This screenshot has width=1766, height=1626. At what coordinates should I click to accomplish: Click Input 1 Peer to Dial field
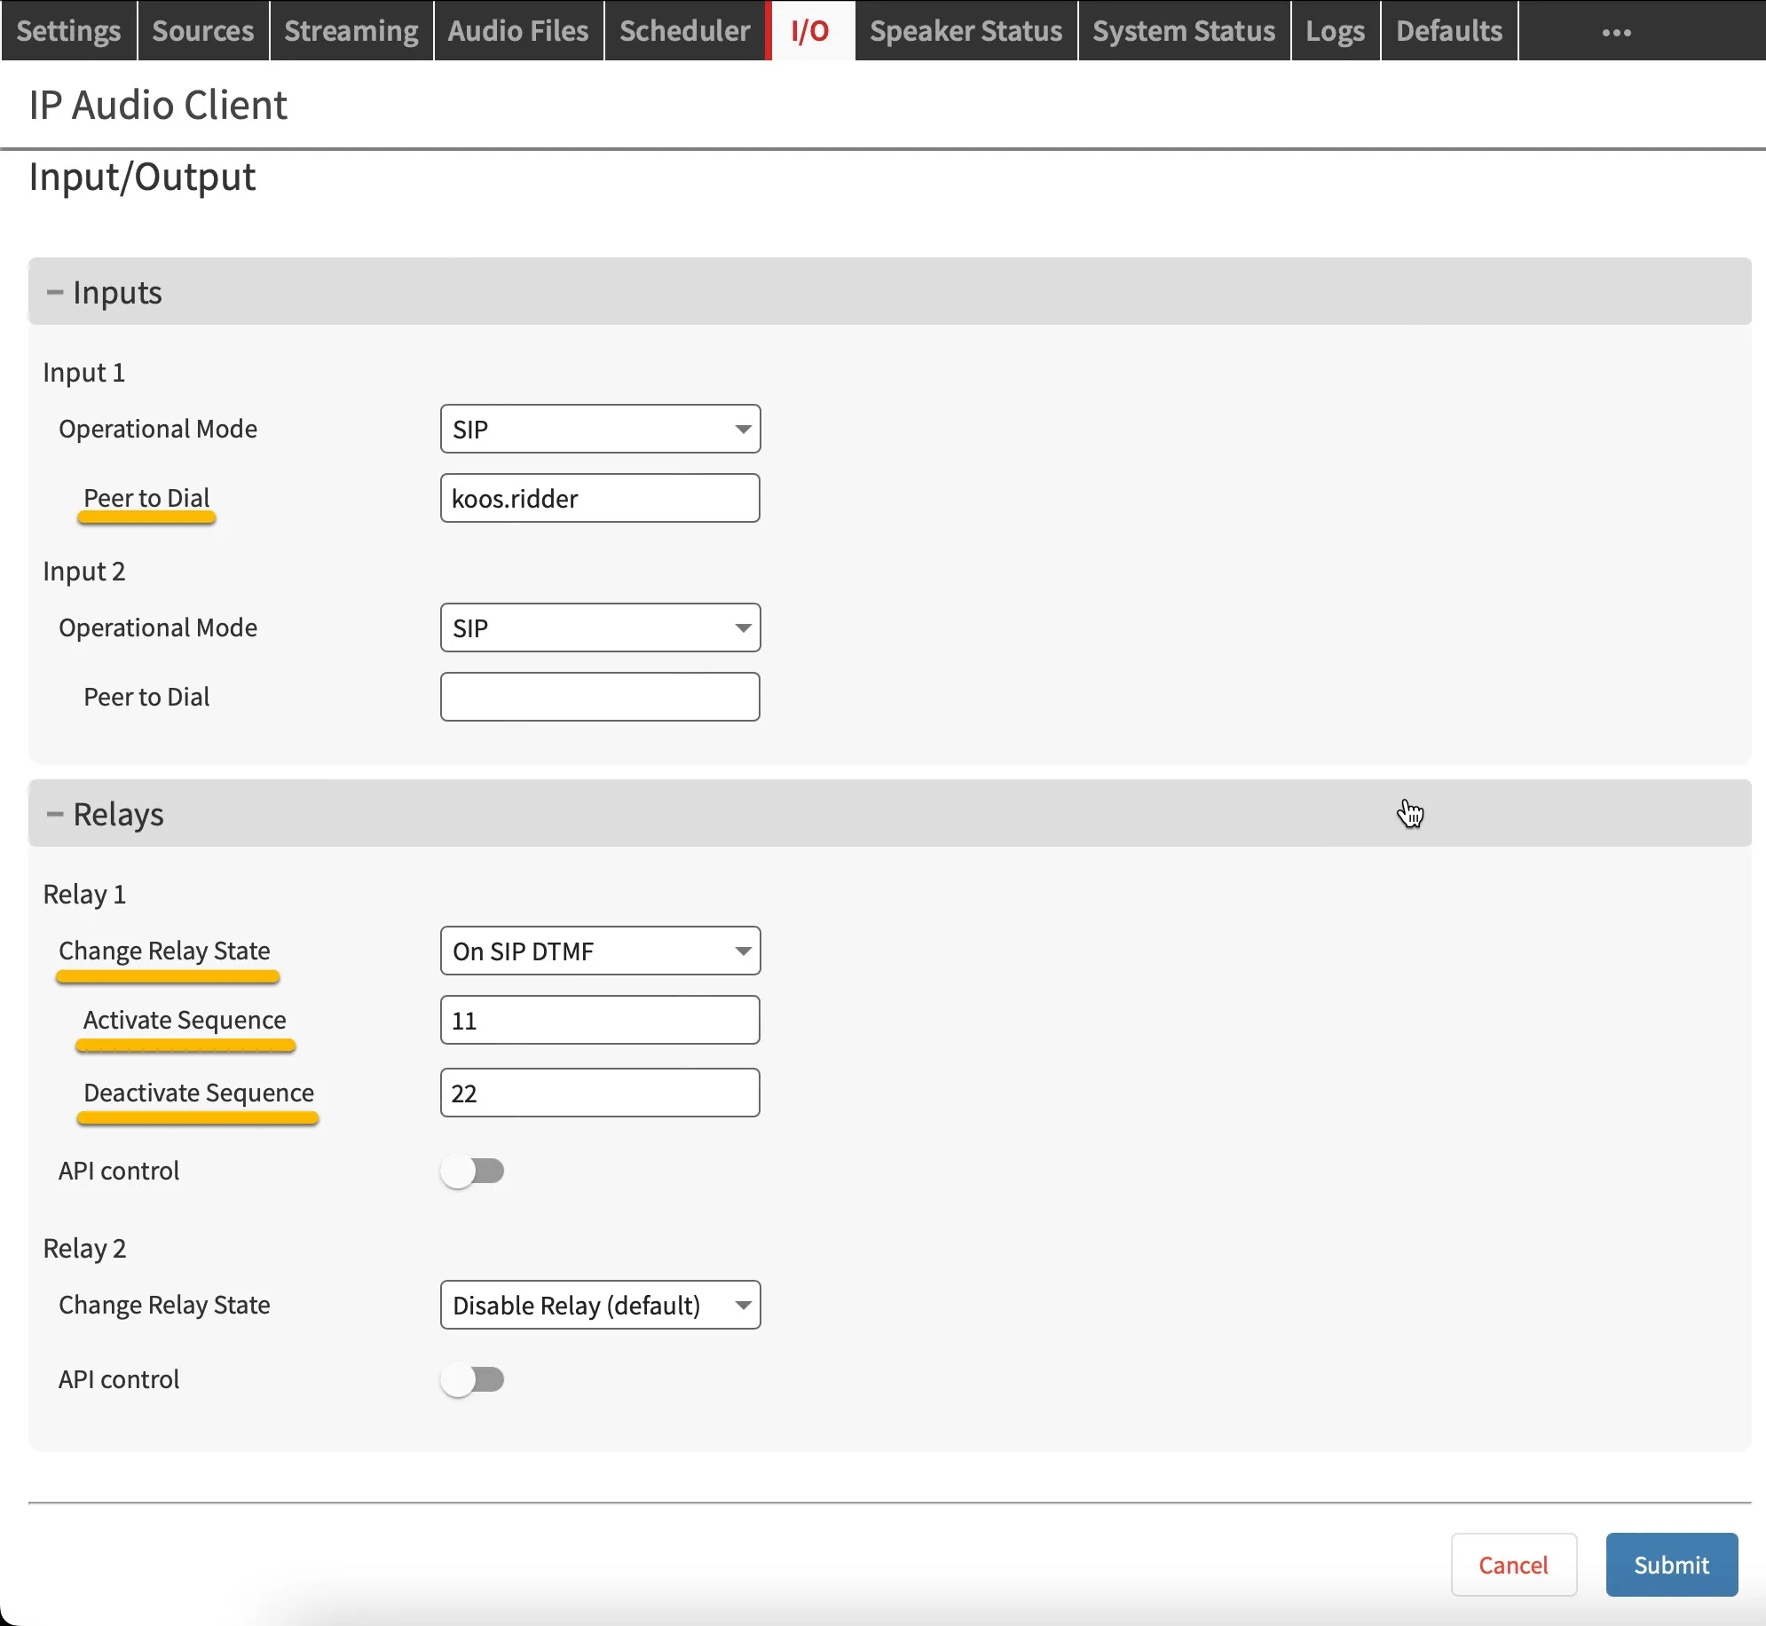coord(600,498)
